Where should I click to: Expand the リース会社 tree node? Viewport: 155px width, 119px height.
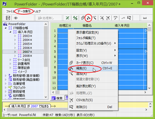point(10,60)
